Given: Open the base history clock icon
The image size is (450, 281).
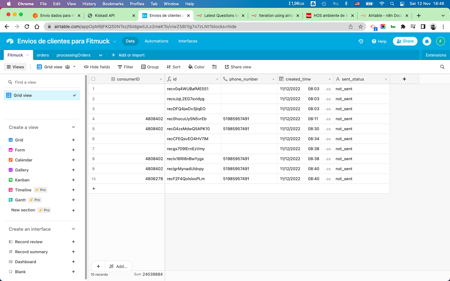Looking at the screenshot, I should click(361, 41).
